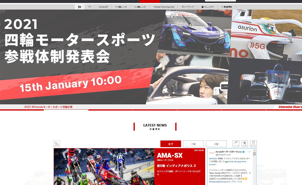Image resolution: width=302 pixels, height=185 pixels.
Task: Select the 4輪 news filter tab
Action: pyautogui.click(x=216, y=144)
